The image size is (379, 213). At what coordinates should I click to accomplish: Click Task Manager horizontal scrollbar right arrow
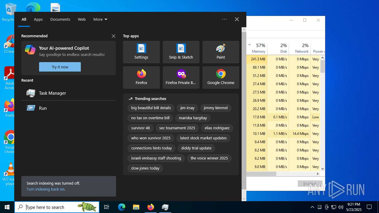click(x=318, y=174)
